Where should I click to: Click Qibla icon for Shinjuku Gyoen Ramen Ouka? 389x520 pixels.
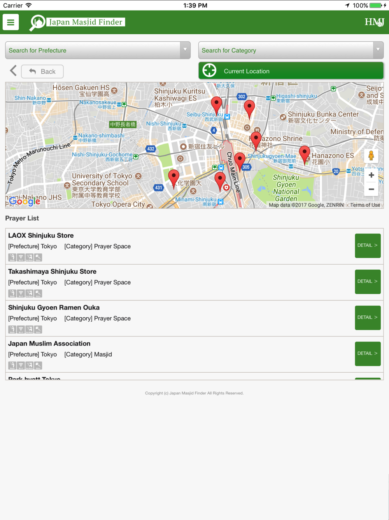point(38,329)
